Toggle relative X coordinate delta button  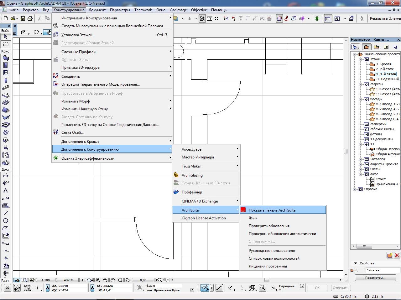click(x=48, y=288)
